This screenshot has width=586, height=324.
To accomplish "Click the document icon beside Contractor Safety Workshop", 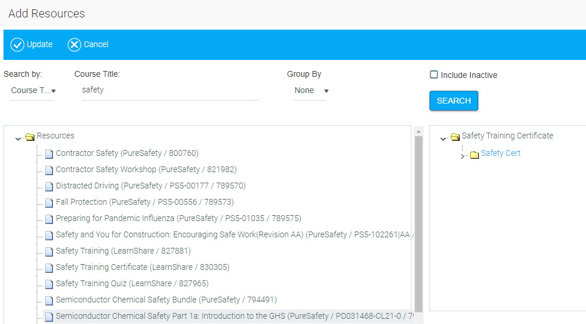I will point(49,170).
